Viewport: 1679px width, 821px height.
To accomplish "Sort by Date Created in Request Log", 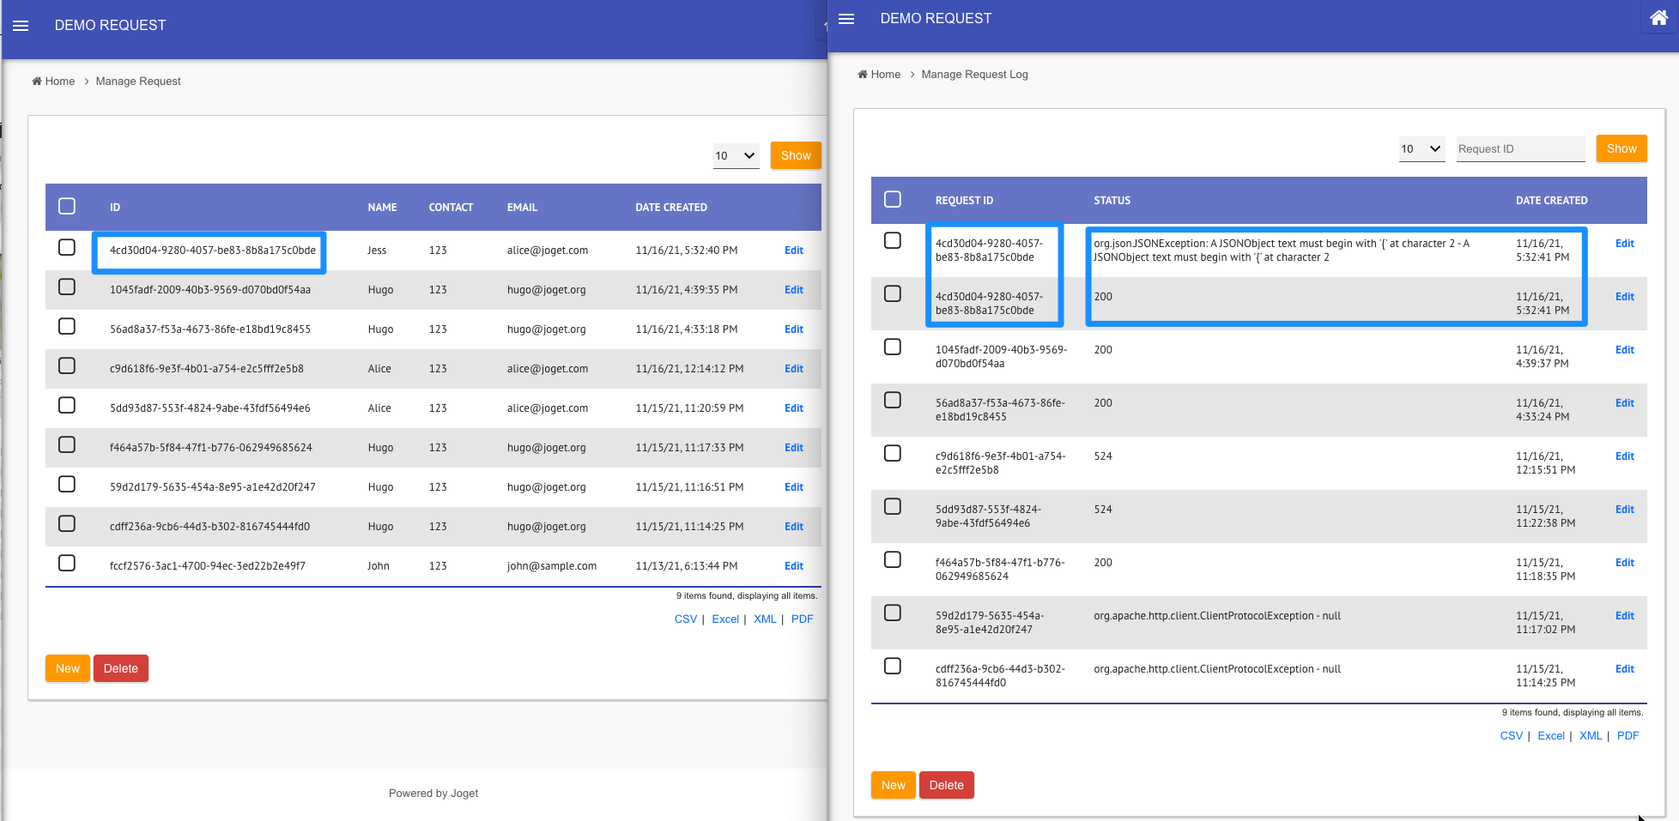I will (1551, 201).
